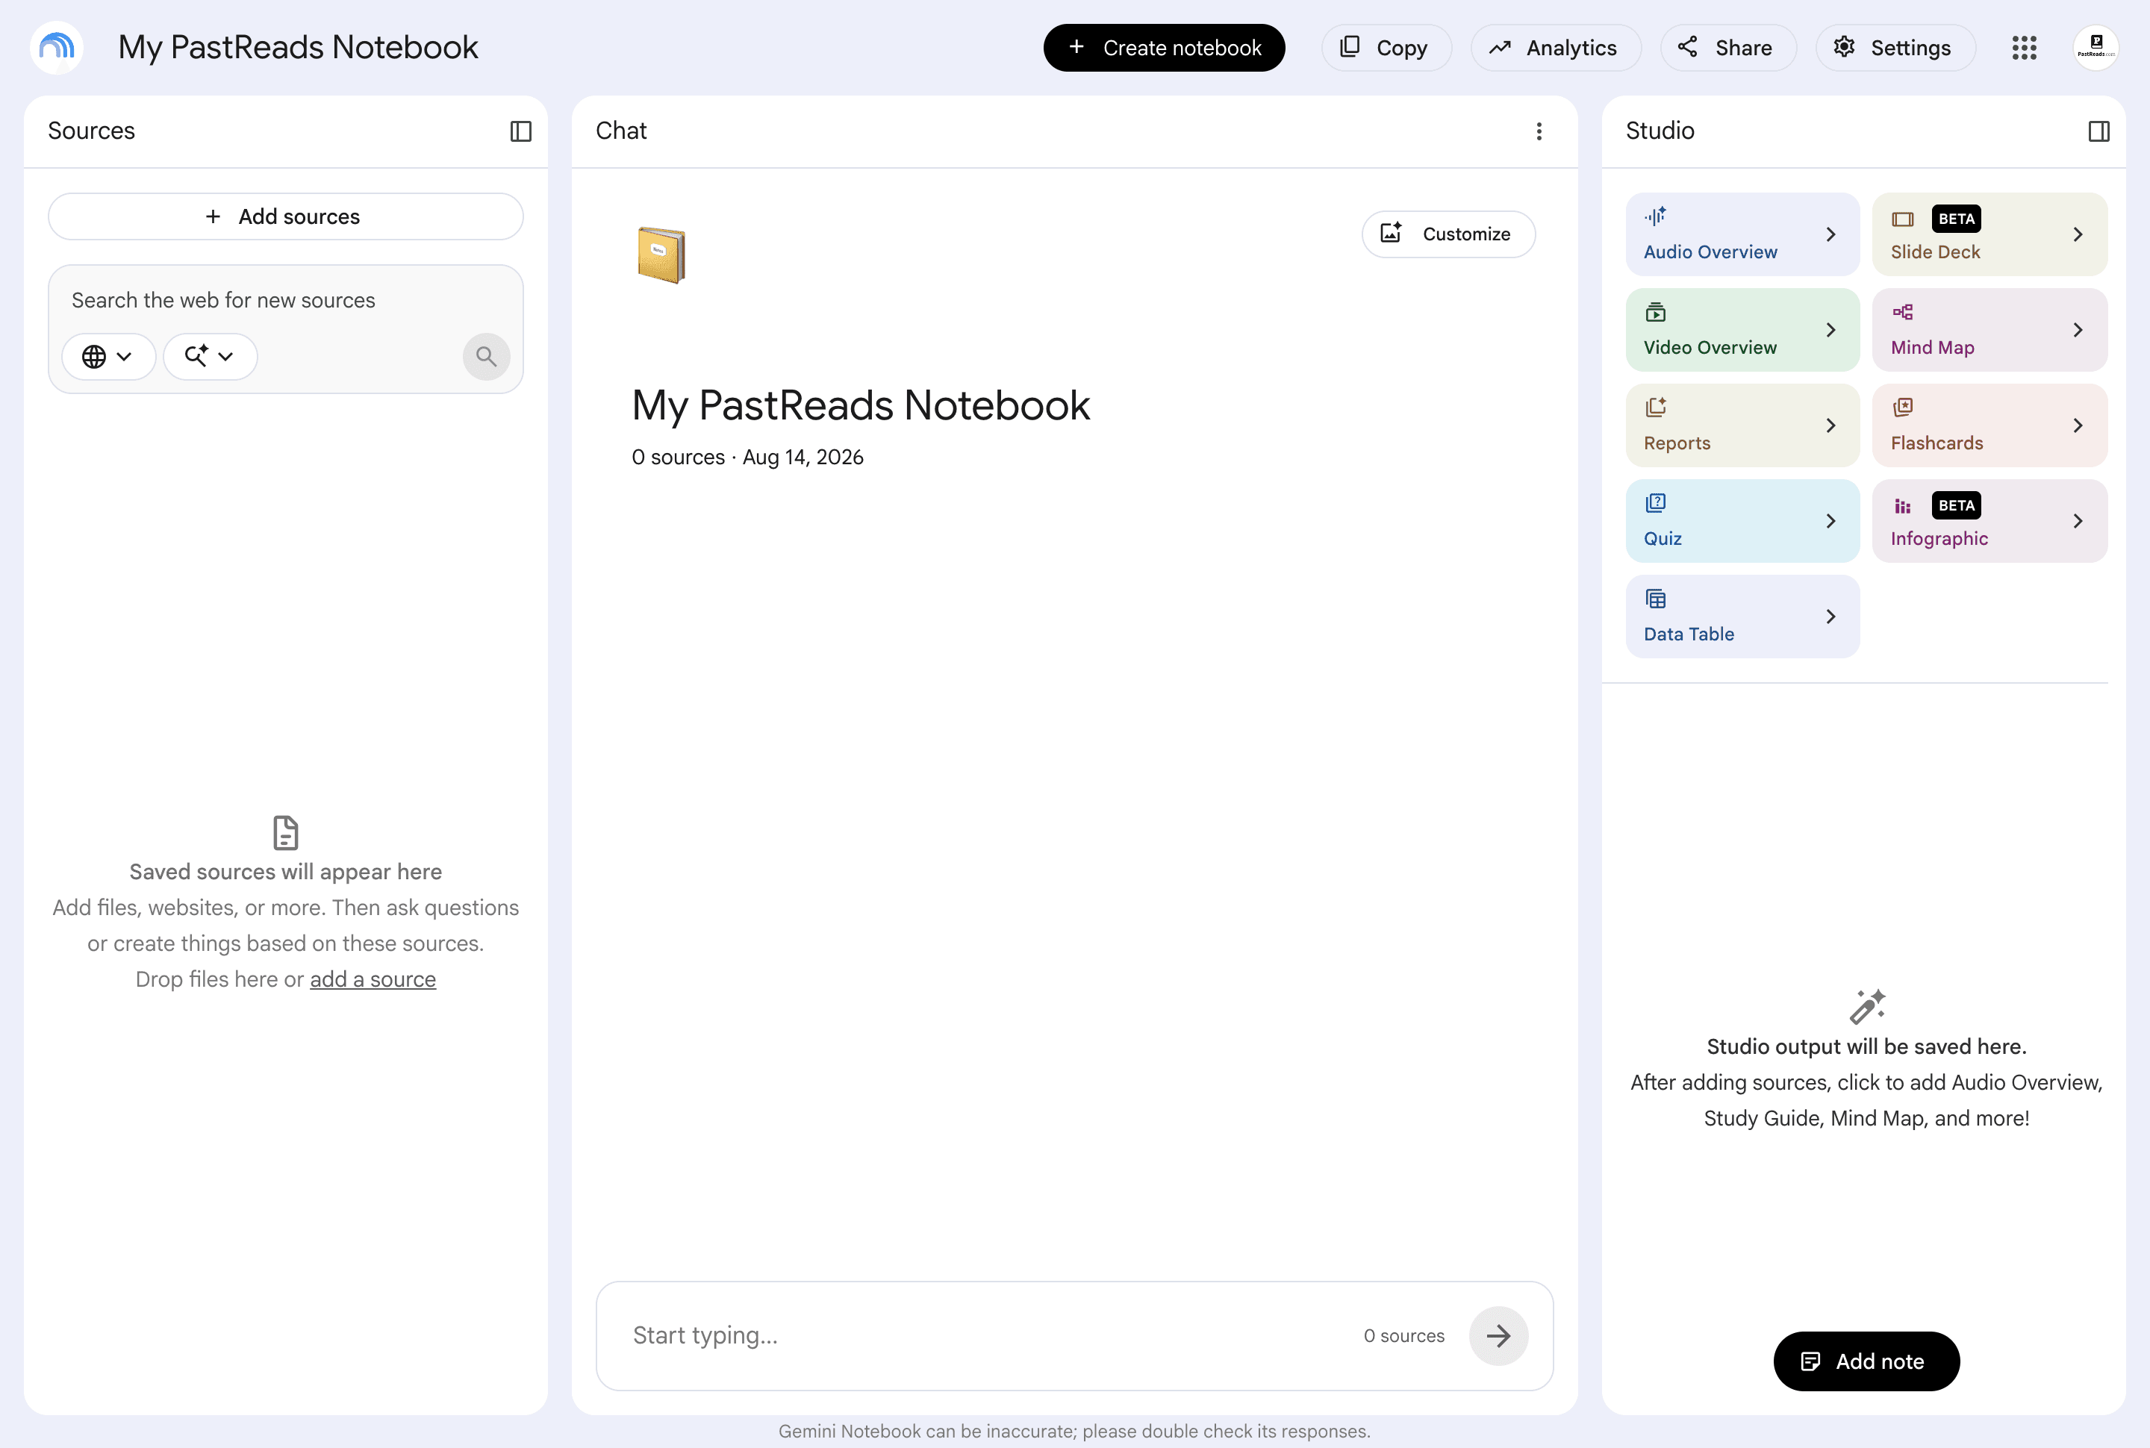The image size is (2150, 1448).
Task: Open notebook Settings
Action: (x=1895, y=48)
